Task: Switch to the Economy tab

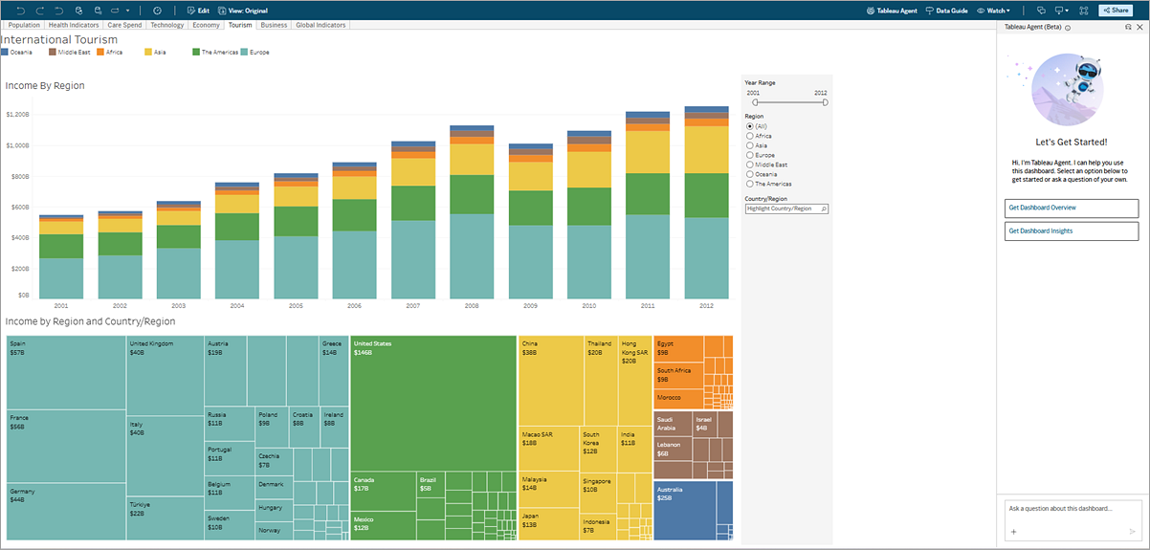Action: [x=206, y=25]
